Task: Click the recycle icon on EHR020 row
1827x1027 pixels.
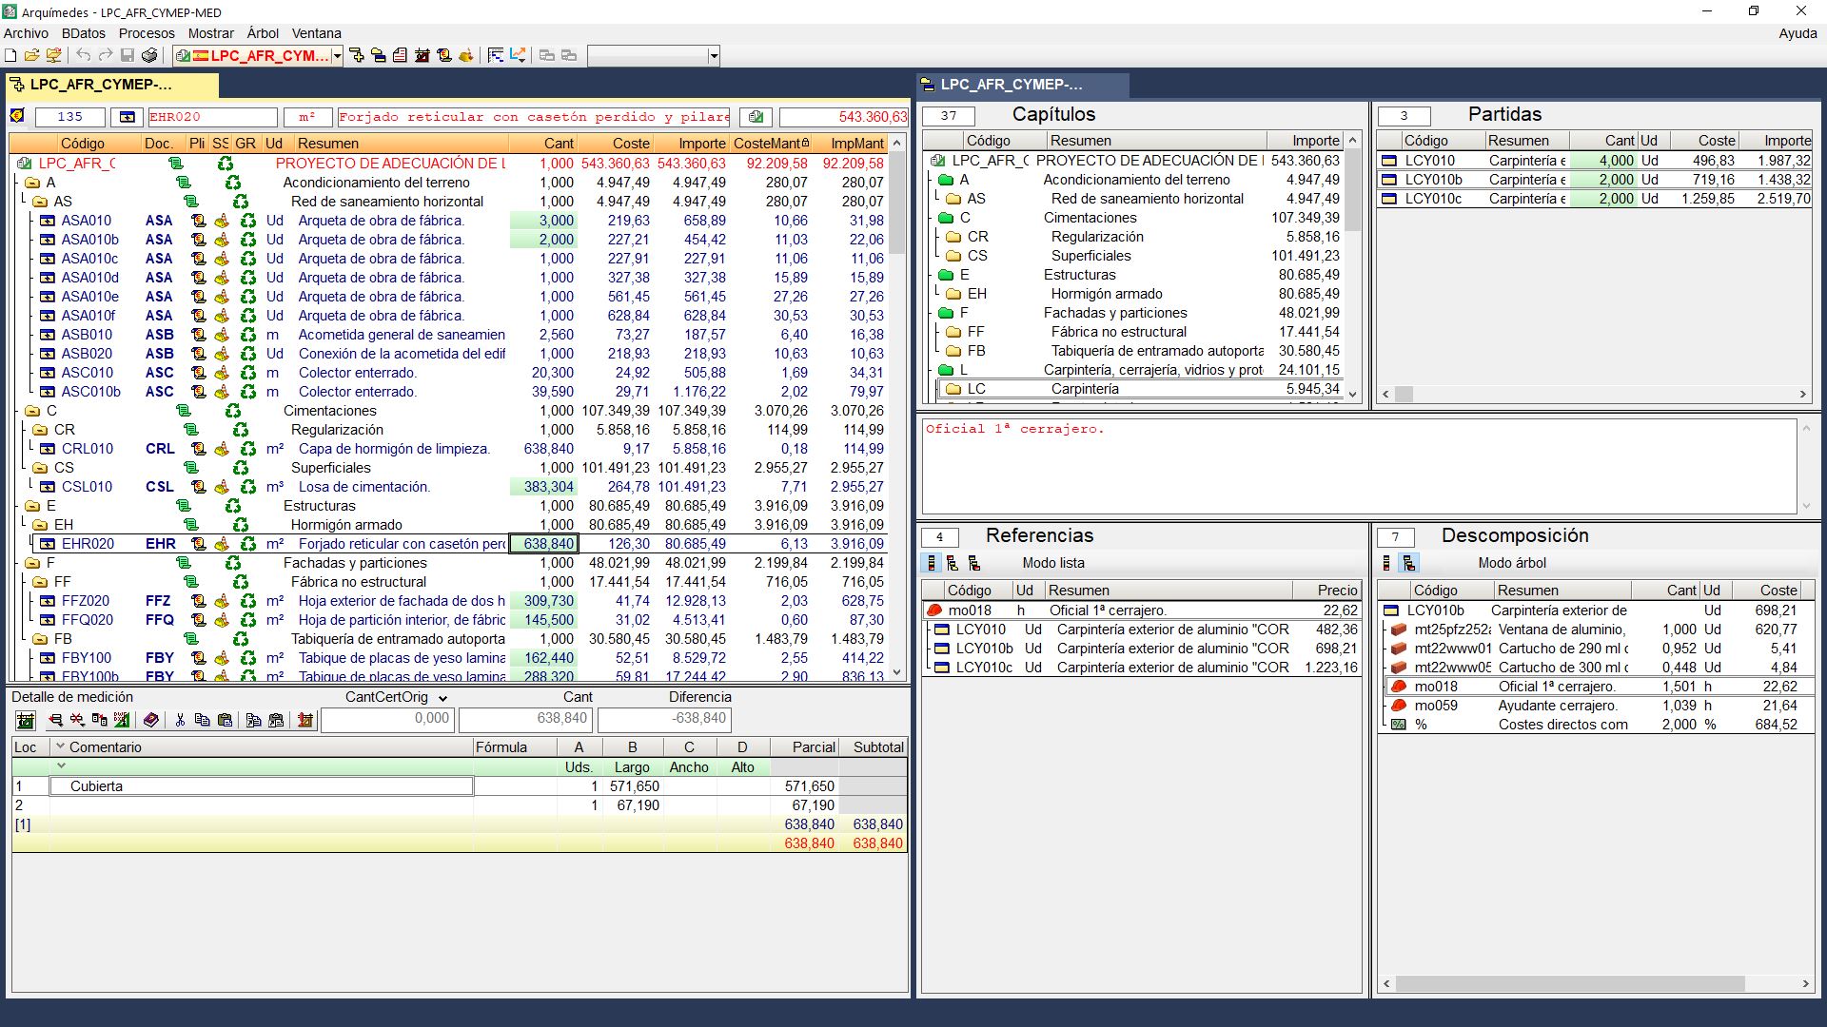Action: 248,544
